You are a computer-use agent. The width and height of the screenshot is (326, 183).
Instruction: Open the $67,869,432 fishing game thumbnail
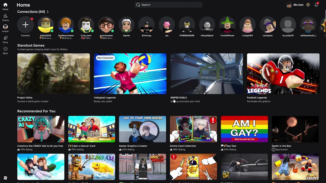click(92, 167)
